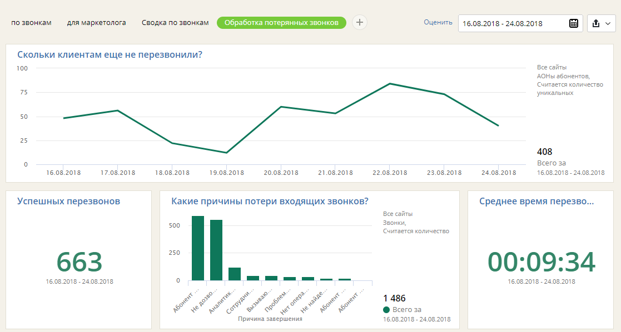Screen dimensions: 621x332
Task: Click the tallest bar above the first "Абонент" label
Action: point(198,248)
